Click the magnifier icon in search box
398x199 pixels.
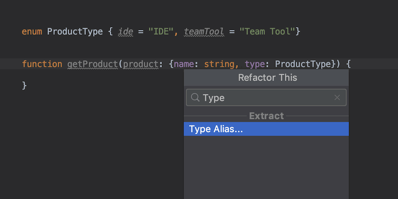coord(195,98)
